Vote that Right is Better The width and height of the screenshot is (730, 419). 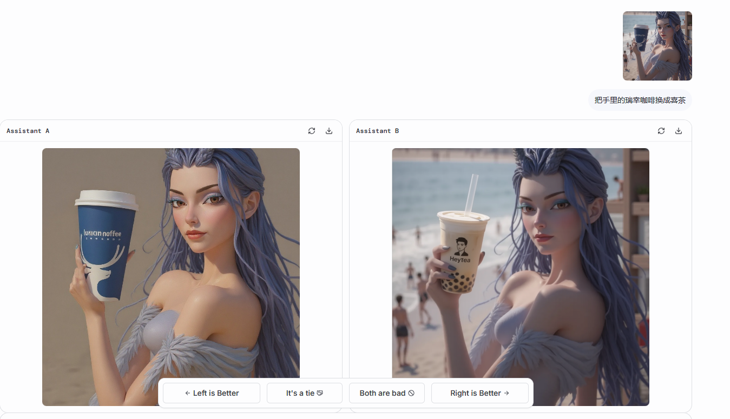click(x=479, y=393)
